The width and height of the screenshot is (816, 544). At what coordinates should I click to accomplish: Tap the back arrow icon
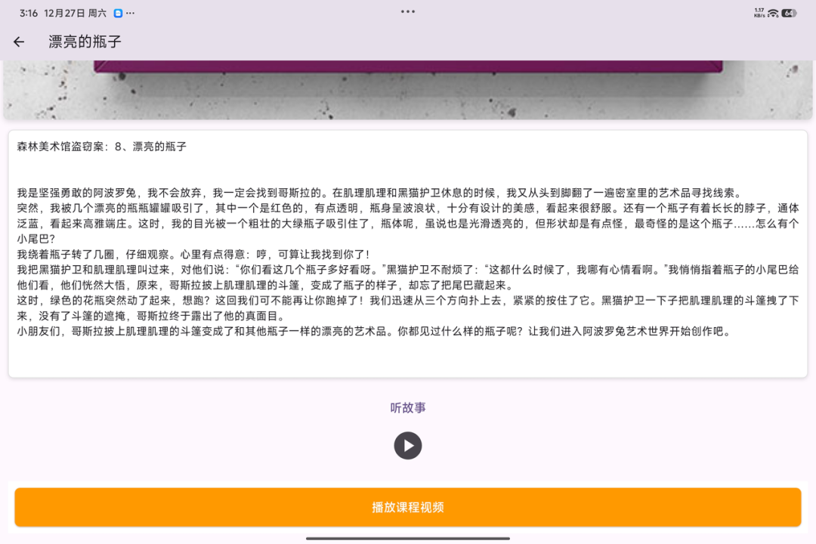tap(19, 42)
